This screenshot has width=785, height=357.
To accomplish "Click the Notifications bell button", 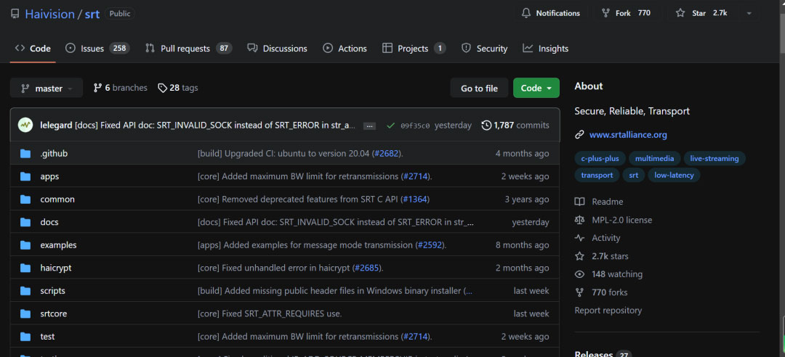I will point(551,13).
